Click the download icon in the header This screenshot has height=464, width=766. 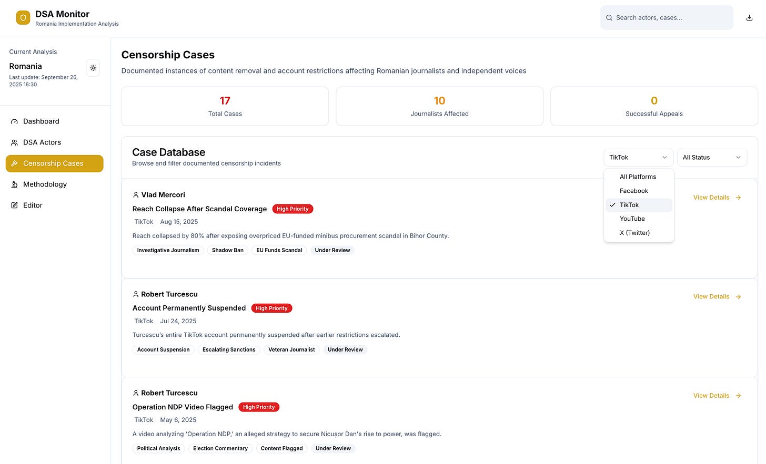[x=749, y=18]
